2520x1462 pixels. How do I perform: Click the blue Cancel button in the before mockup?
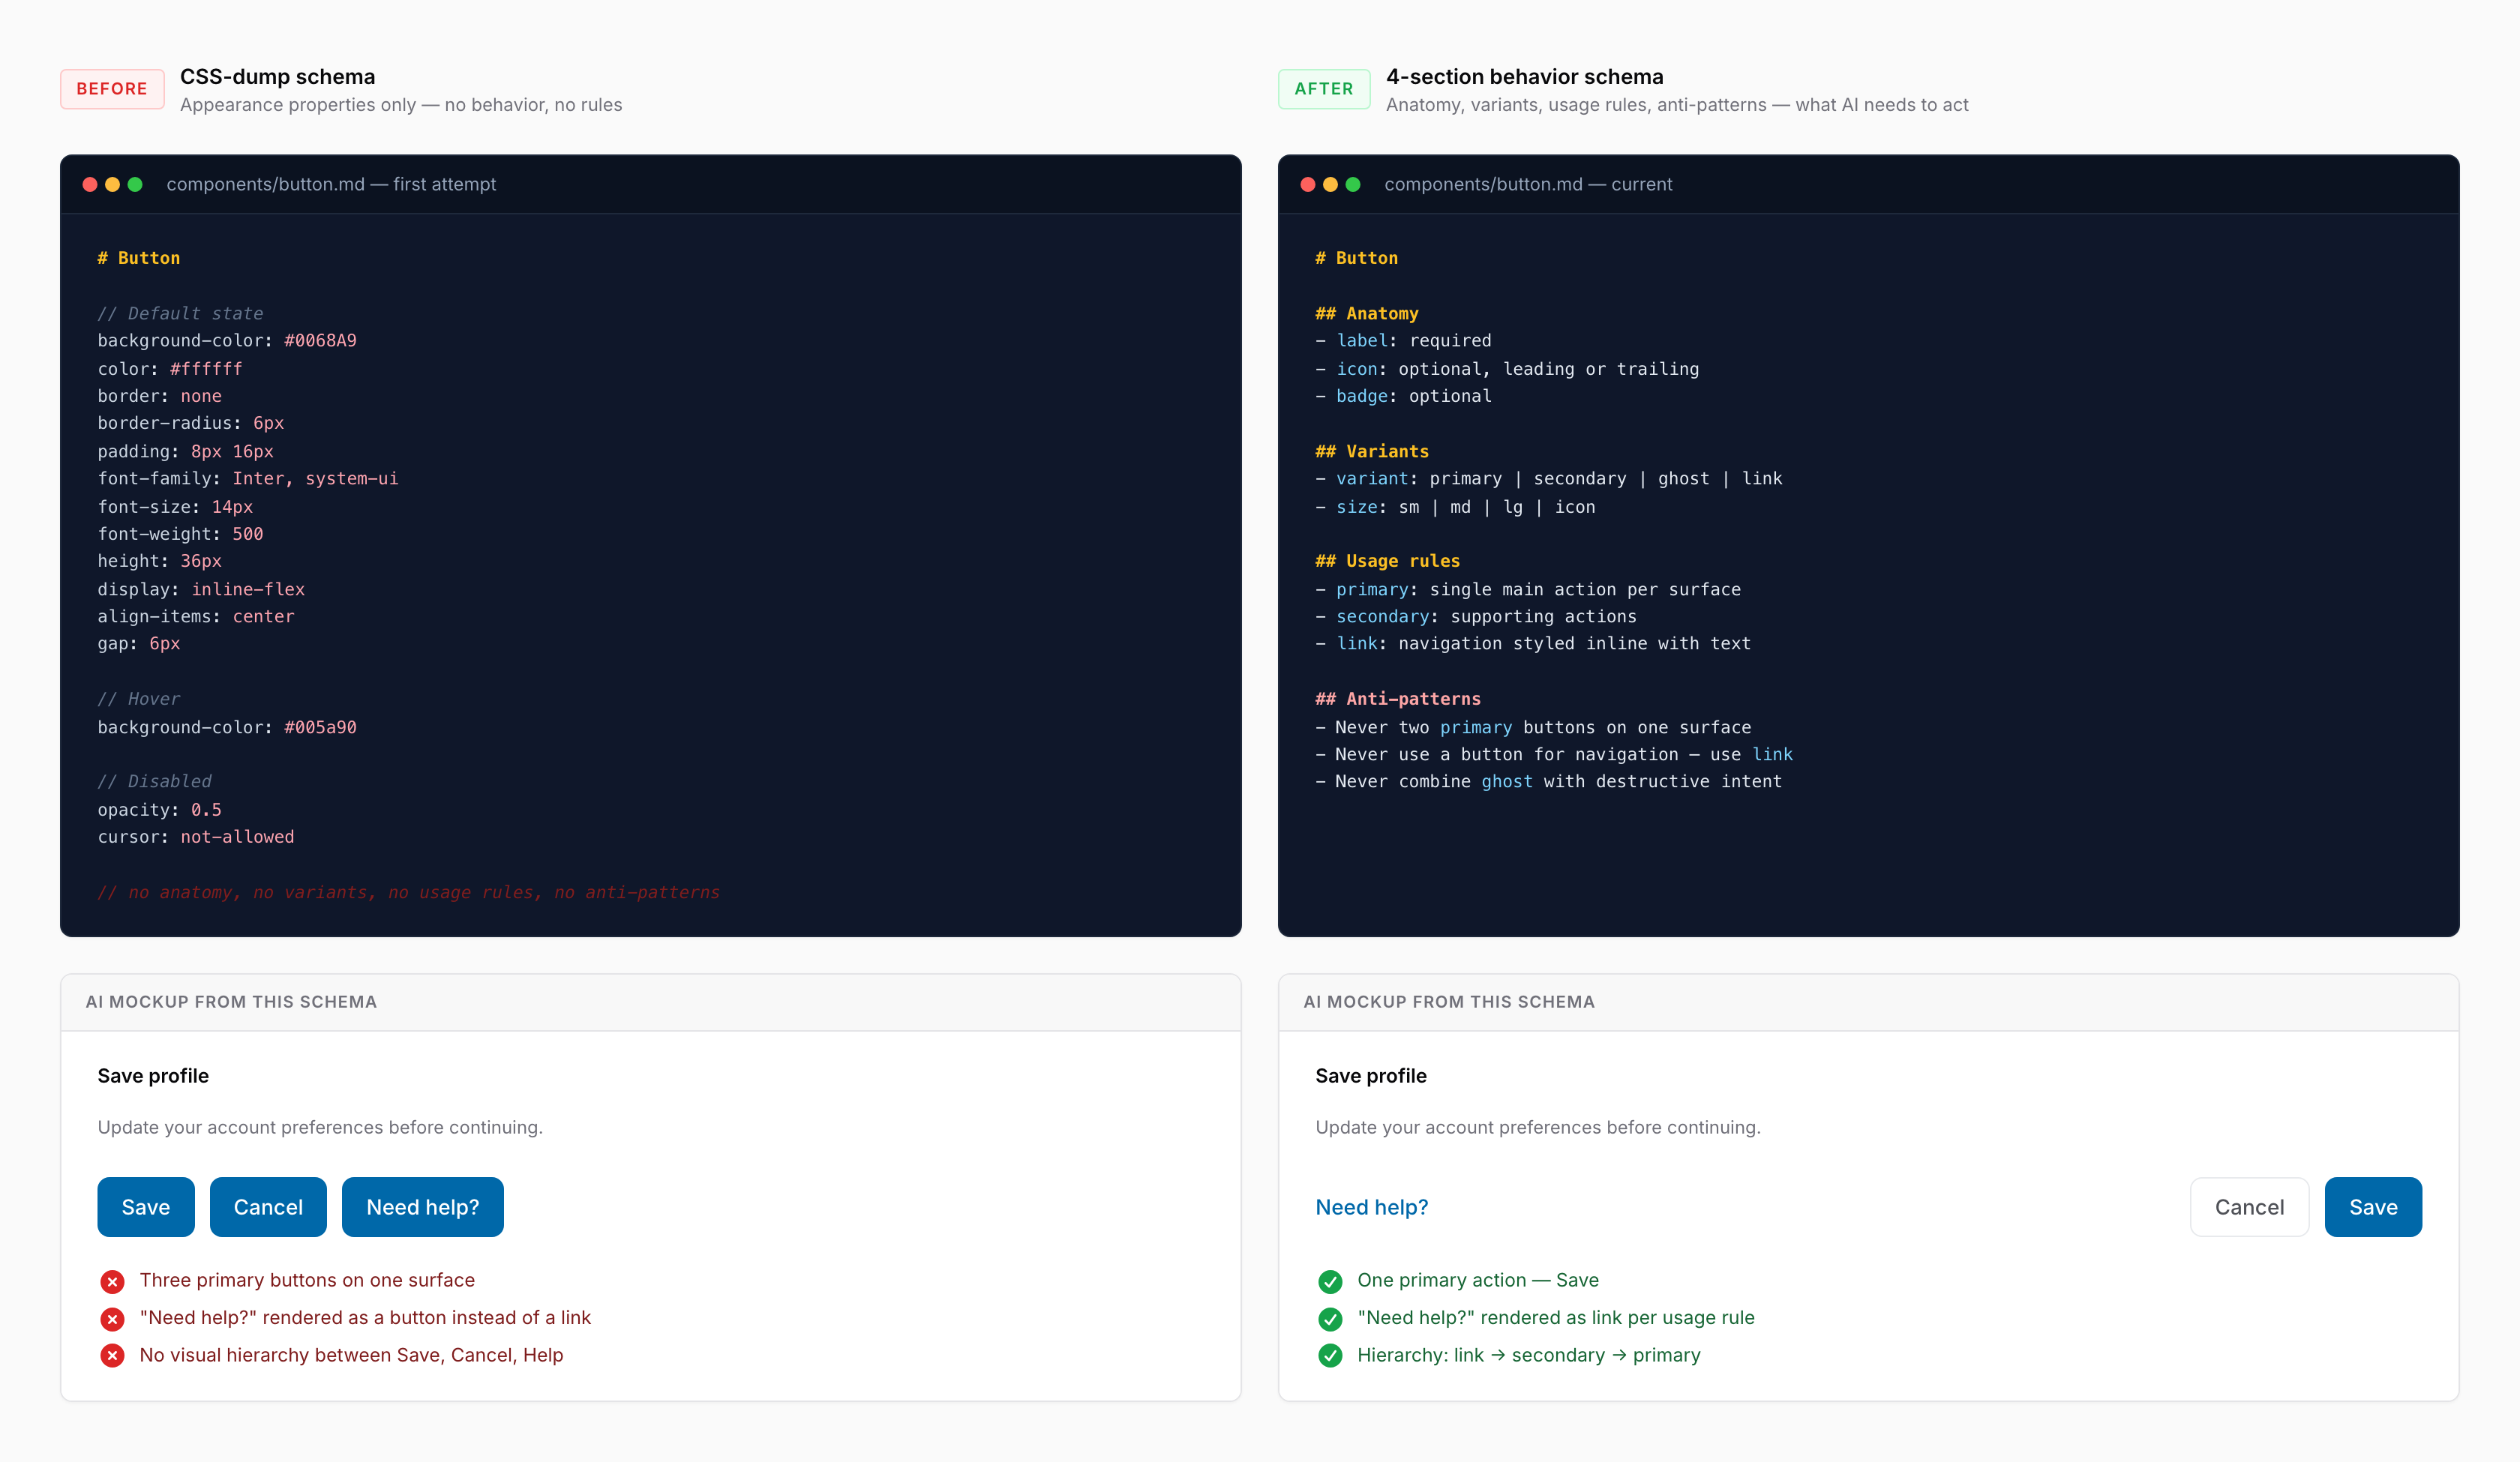pyautogui.click(x=268, y=1207)
